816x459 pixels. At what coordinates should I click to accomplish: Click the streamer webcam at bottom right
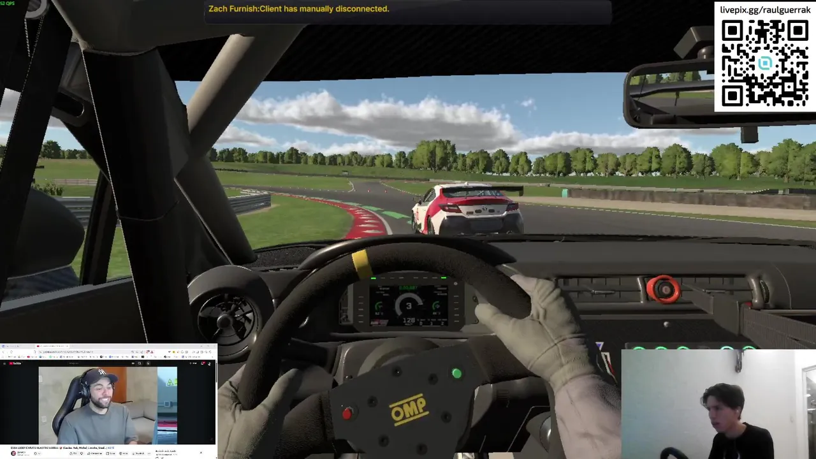point(718,405)
